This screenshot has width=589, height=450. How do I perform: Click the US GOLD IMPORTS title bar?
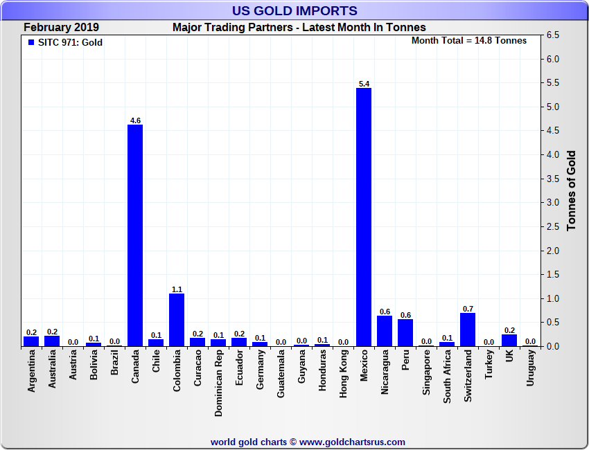[294, 10]
